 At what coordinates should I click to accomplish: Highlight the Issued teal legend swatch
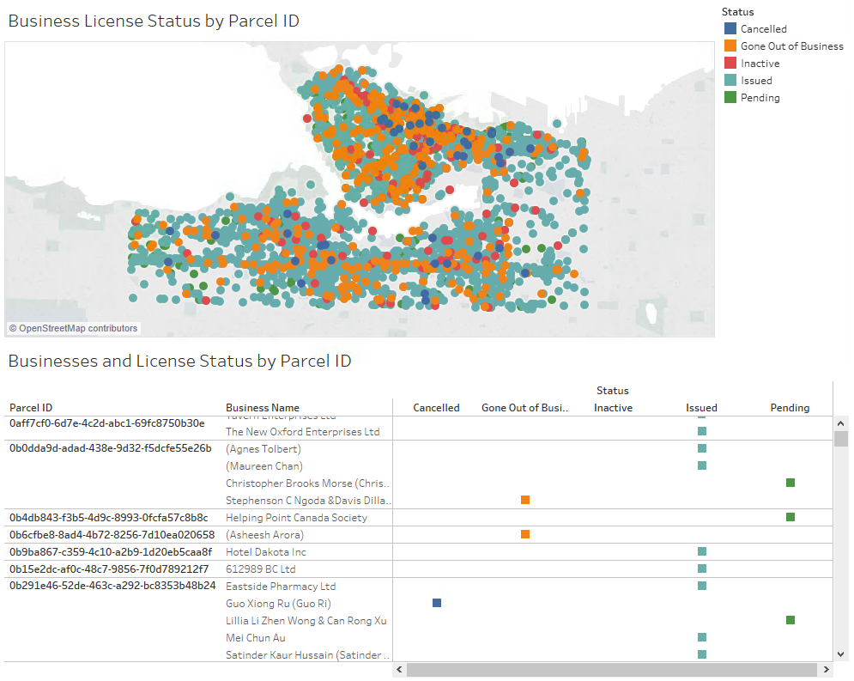[730, 81]
